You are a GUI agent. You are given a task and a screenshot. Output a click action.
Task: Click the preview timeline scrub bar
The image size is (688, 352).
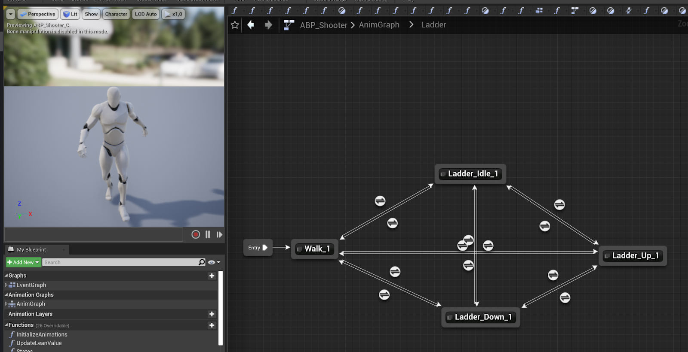[x=94, y=234]
